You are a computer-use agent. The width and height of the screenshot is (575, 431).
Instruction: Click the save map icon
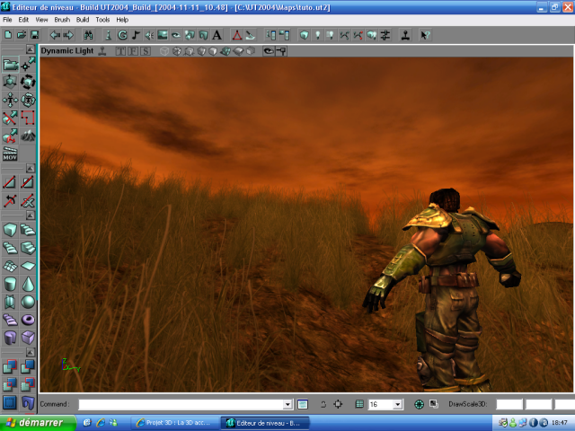coord(34,35)
